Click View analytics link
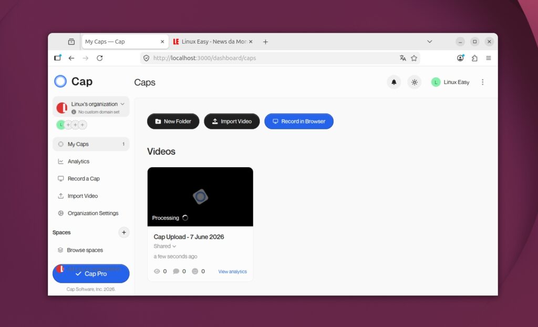 click(x=233, y=271)
